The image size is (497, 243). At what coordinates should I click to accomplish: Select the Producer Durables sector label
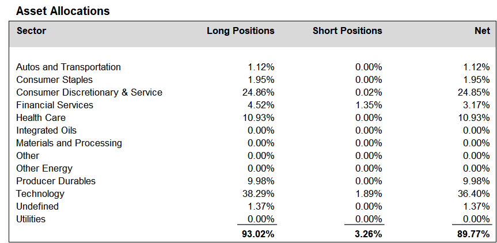click(x=56, y=181)
